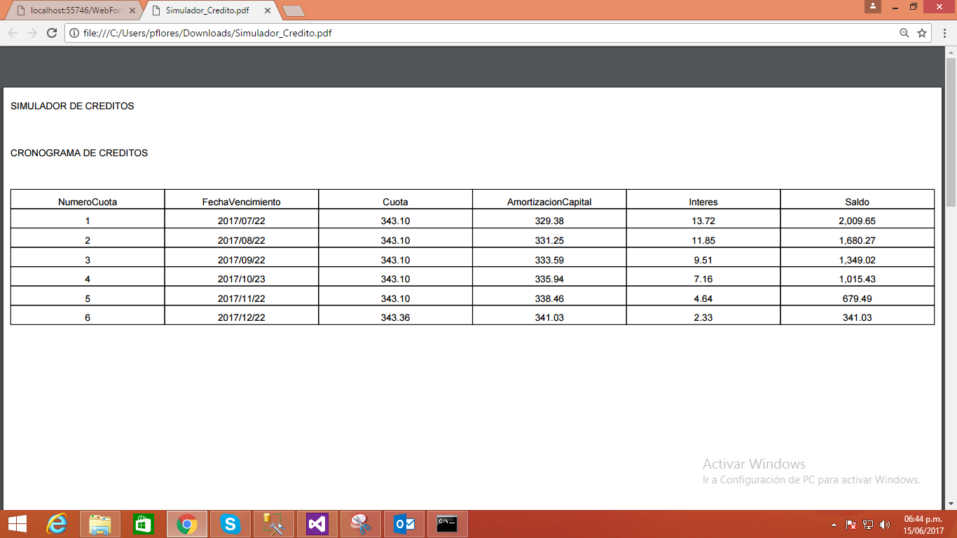Open the hammer tools taskbar icon

[x=274, y=524]
